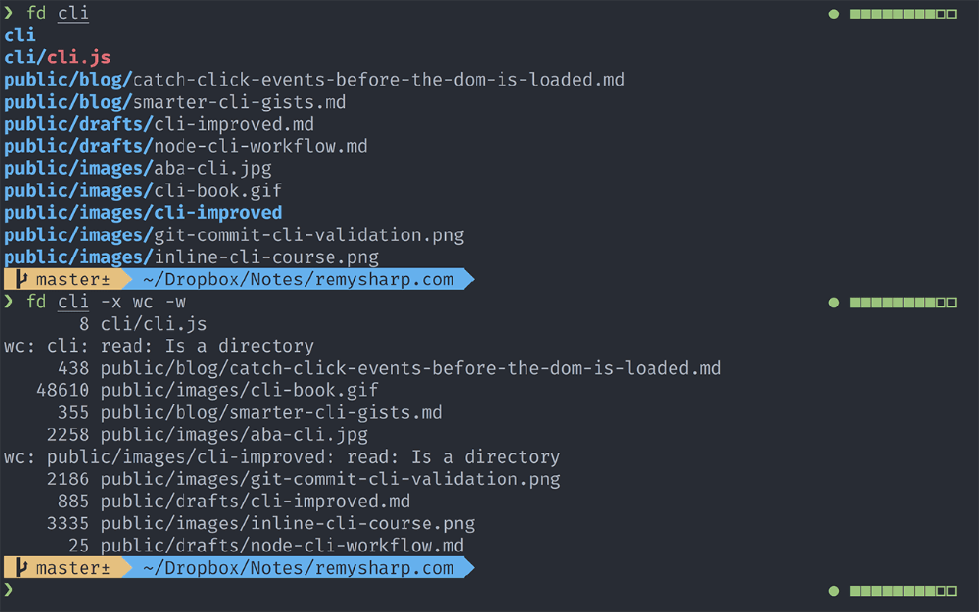Click the green segmented bar at the top right
Screen dimensions: 979x612
[x=903, y=14]
